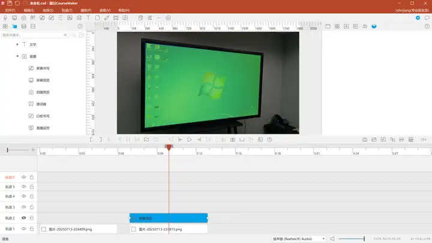Lock track 1 with its padlock icon
Screen dimensions: 432x243
[32, 229]
